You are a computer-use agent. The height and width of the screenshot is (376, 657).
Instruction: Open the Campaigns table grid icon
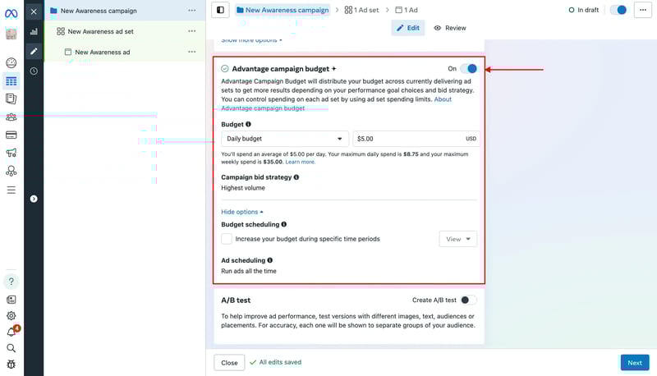coord(11,81)
